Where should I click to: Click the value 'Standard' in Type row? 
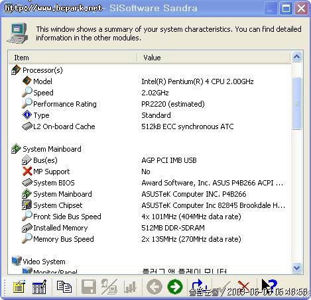pyautogui.click(x=156, y=115)
